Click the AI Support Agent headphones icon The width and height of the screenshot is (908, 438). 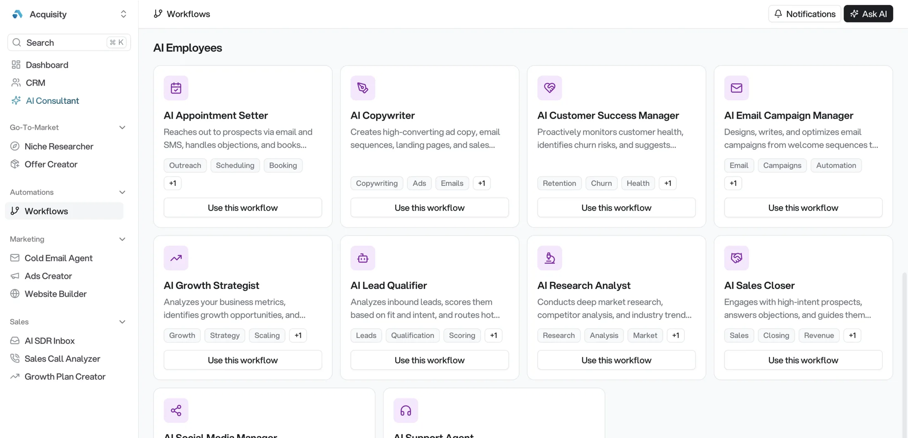(x=405, y=410)
